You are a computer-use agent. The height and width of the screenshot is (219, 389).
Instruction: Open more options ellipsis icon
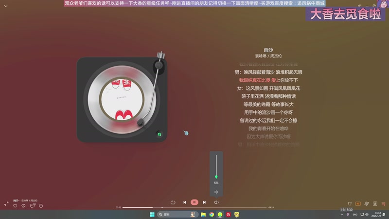point(41,206)
